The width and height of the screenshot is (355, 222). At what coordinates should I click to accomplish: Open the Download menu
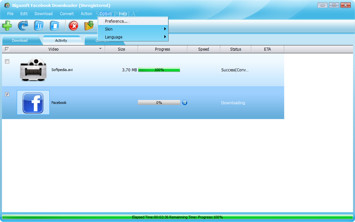(x=43, y=13)
